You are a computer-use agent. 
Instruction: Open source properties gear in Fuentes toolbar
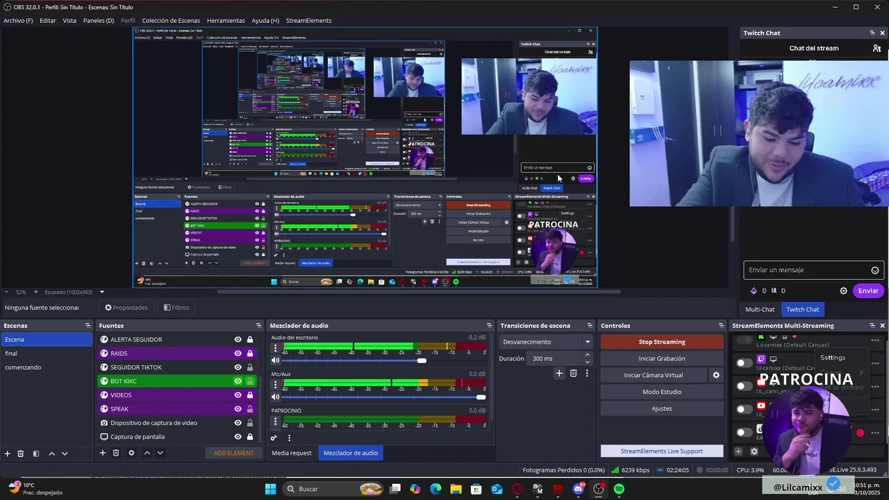click(x=131, y=453)
